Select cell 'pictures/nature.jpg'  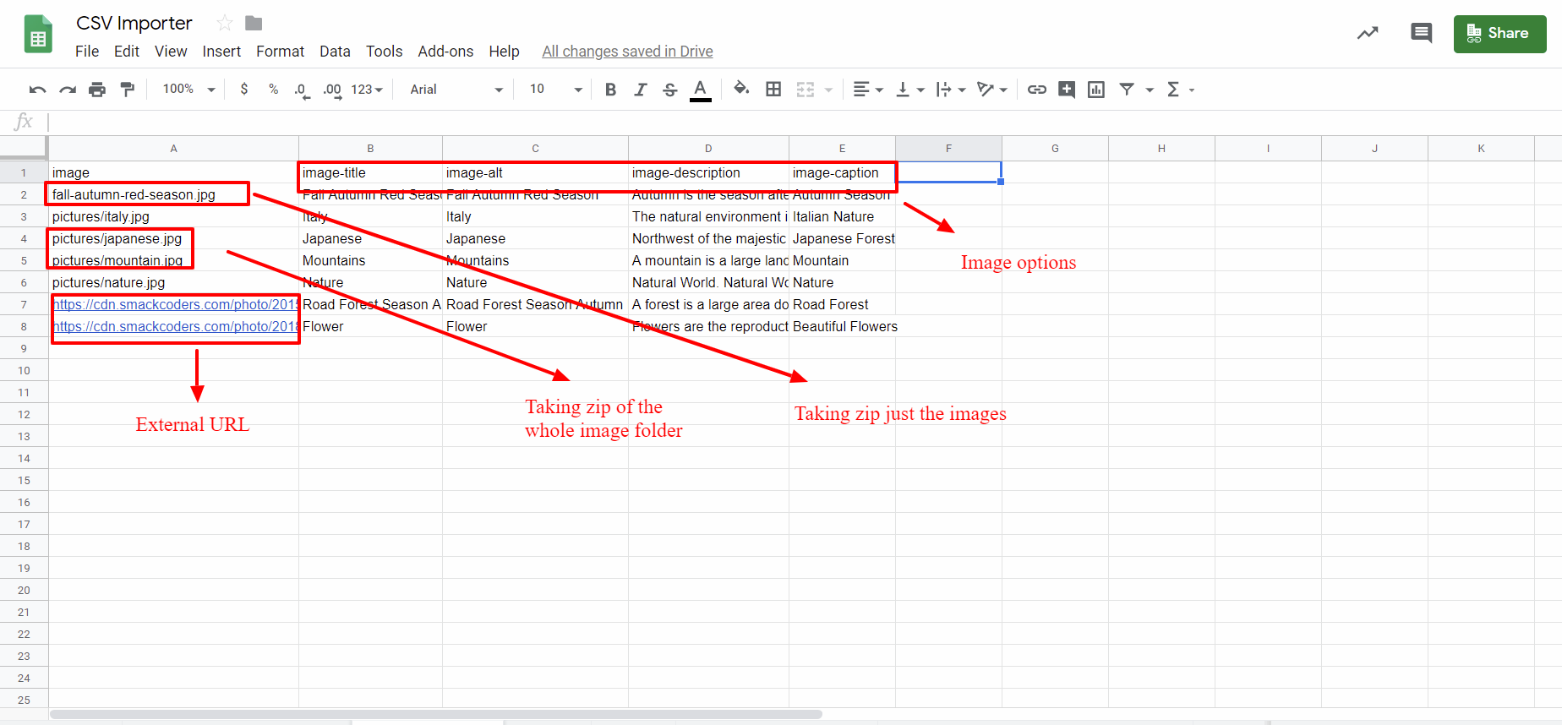[173, 282]
